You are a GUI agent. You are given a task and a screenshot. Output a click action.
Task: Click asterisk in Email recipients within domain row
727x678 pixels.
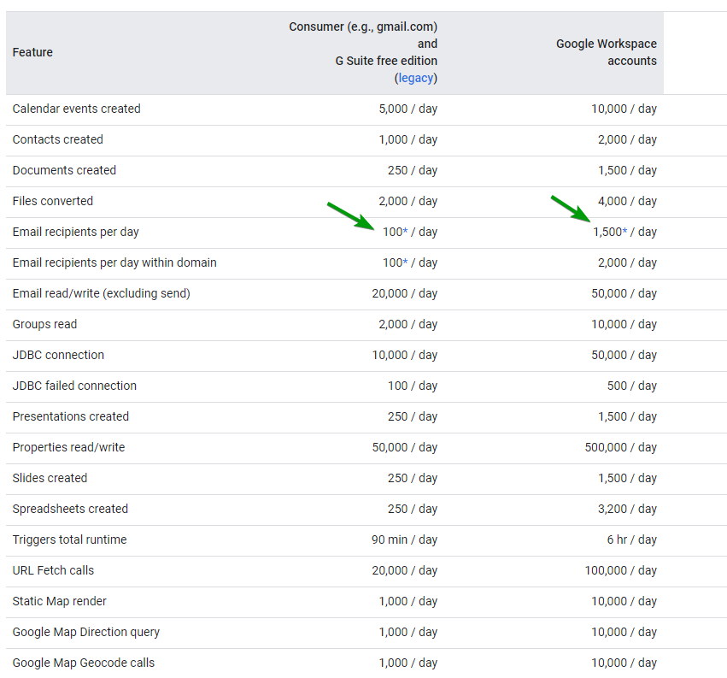[405, 263]
